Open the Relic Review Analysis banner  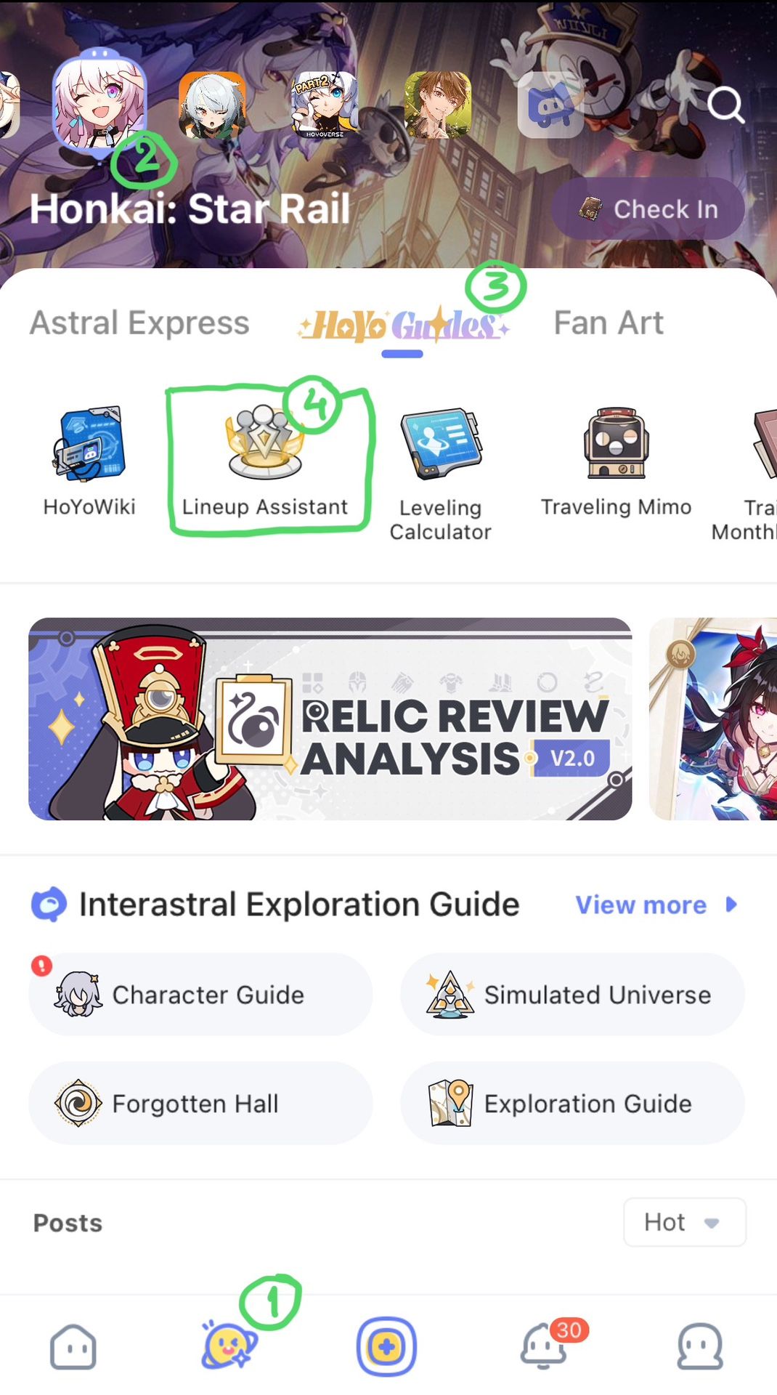coord(330,719)
